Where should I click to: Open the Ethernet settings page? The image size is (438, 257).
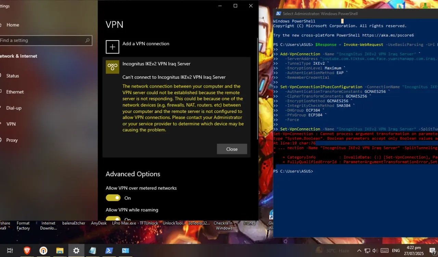click(x=15, y=92)
